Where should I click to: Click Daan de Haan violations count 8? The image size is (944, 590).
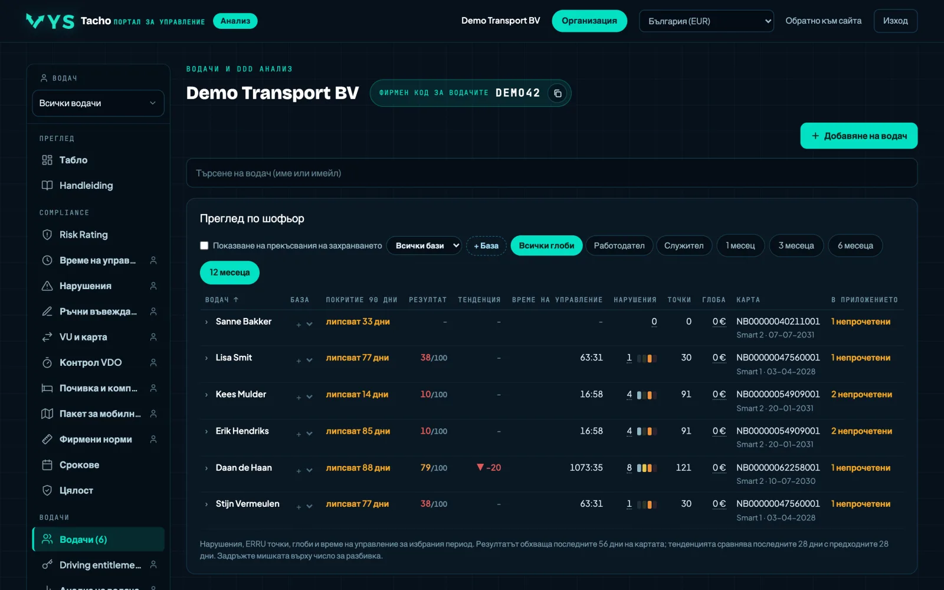(x=630, y=468)
